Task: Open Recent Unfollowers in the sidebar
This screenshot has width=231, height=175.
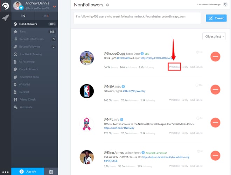Action: 35,39
